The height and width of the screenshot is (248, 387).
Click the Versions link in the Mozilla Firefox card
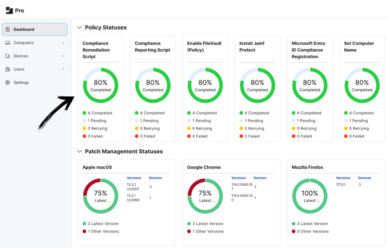tap(343, 177)
